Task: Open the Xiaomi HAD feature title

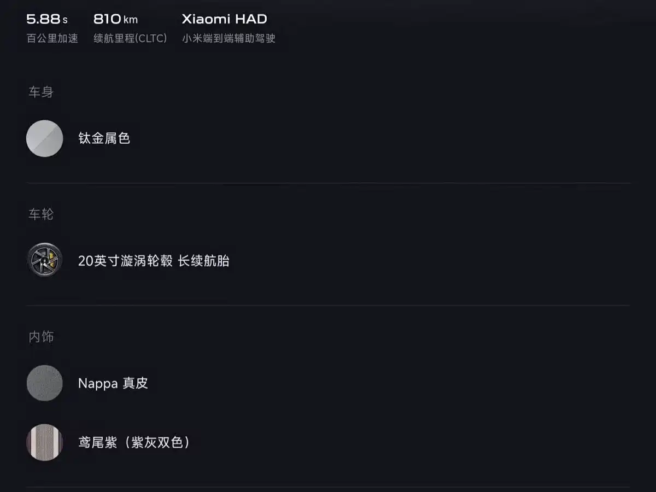Action: [224, 19]
